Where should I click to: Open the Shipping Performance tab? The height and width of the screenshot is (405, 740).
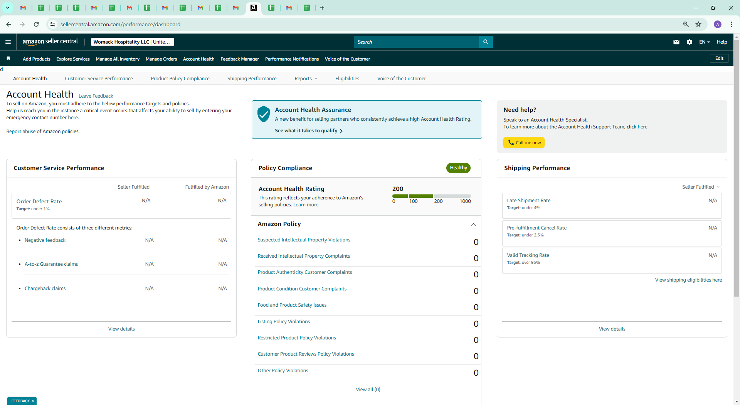point(252,79)
